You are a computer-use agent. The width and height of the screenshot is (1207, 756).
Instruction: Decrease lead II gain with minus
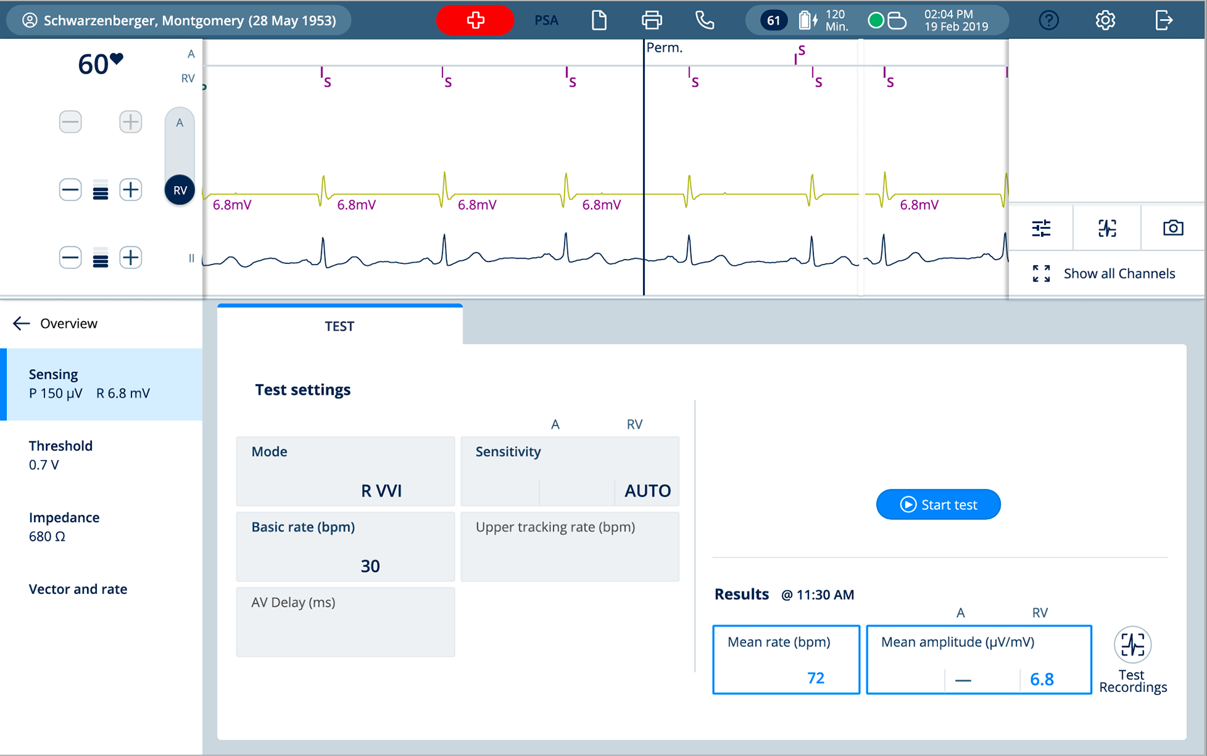pyautogui.click(x=70, y=257)
